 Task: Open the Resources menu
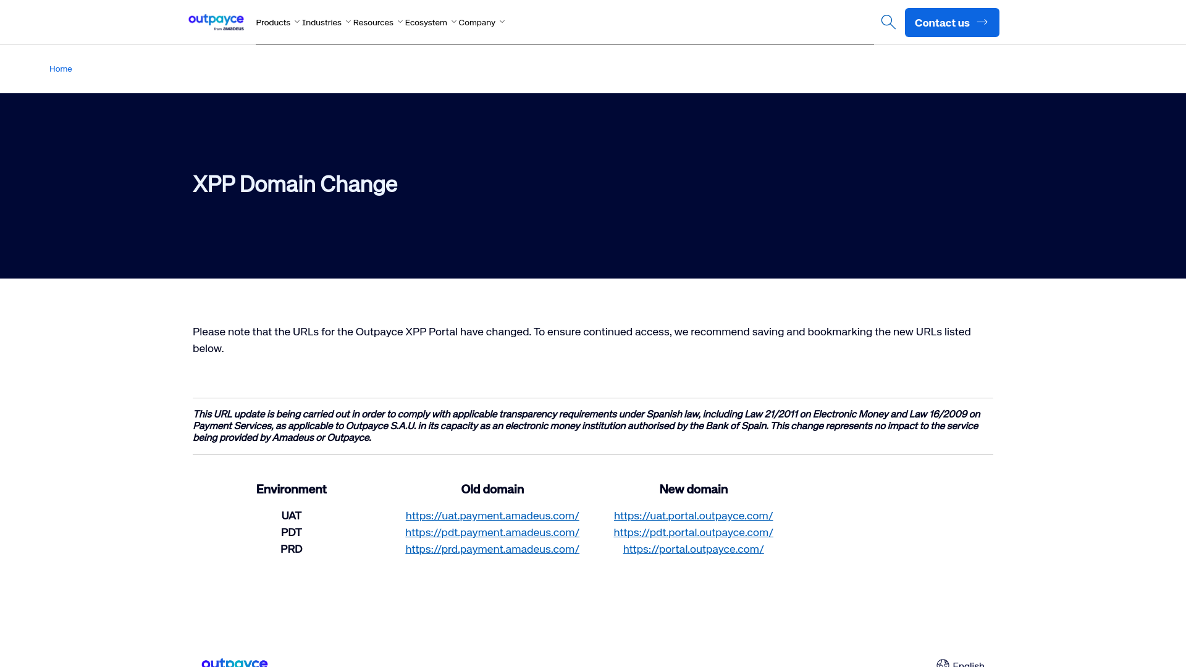[x=373, y=22]
